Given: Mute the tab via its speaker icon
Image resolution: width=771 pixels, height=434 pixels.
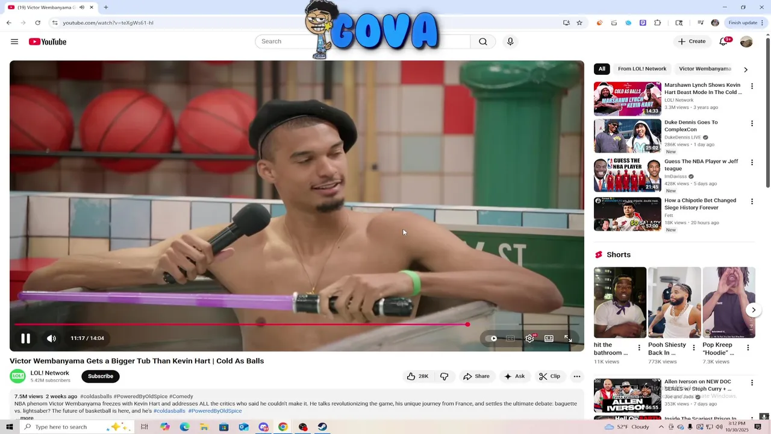Looking at the screenshot, I should [x=82, y=7].
